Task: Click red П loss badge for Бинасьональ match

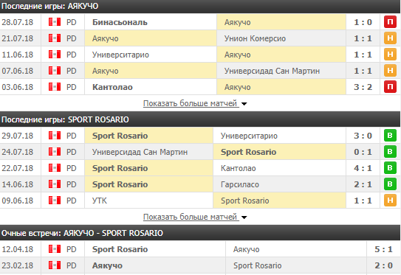Action: point(390,22)
